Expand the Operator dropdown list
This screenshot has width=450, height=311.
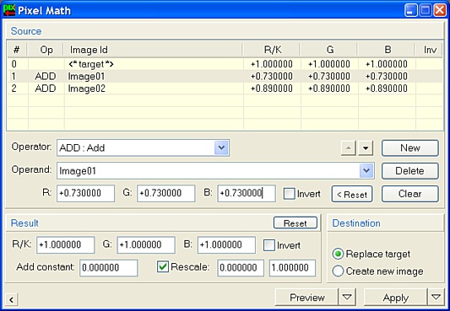coord(221,147)
